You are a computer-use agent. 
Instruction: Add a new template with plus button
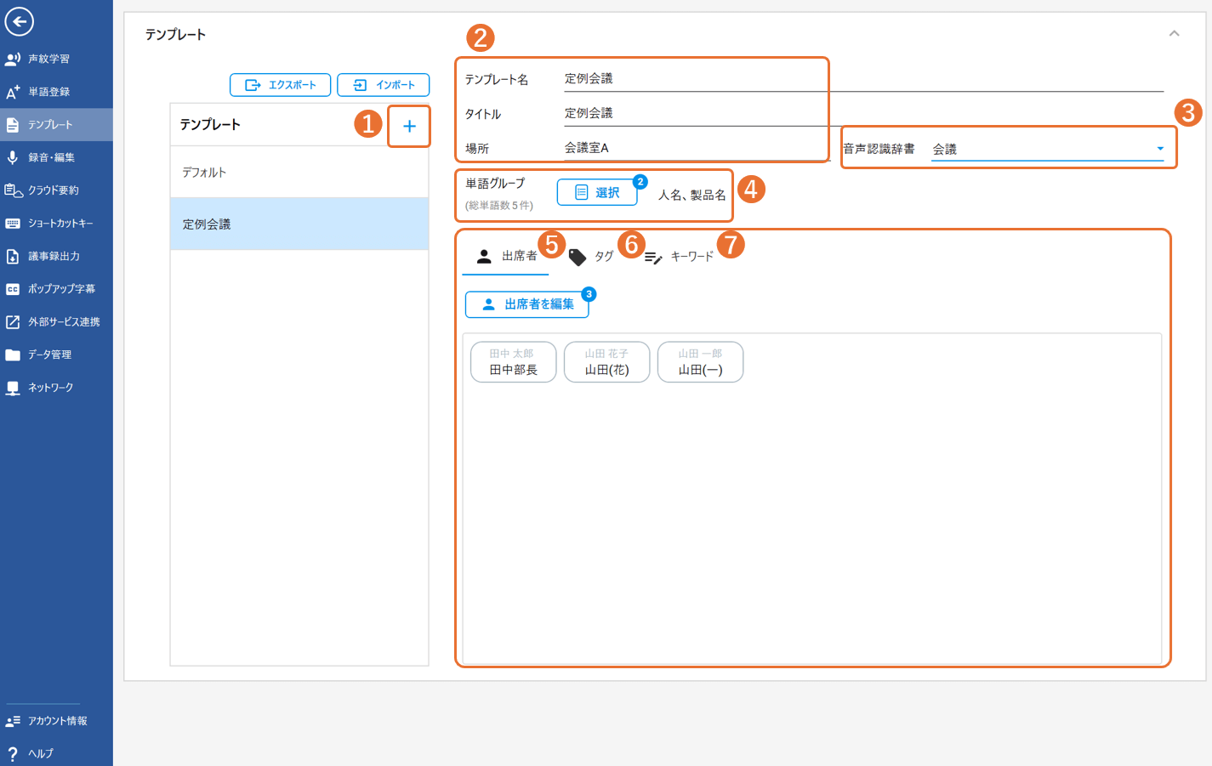click(x=409, y=127)
